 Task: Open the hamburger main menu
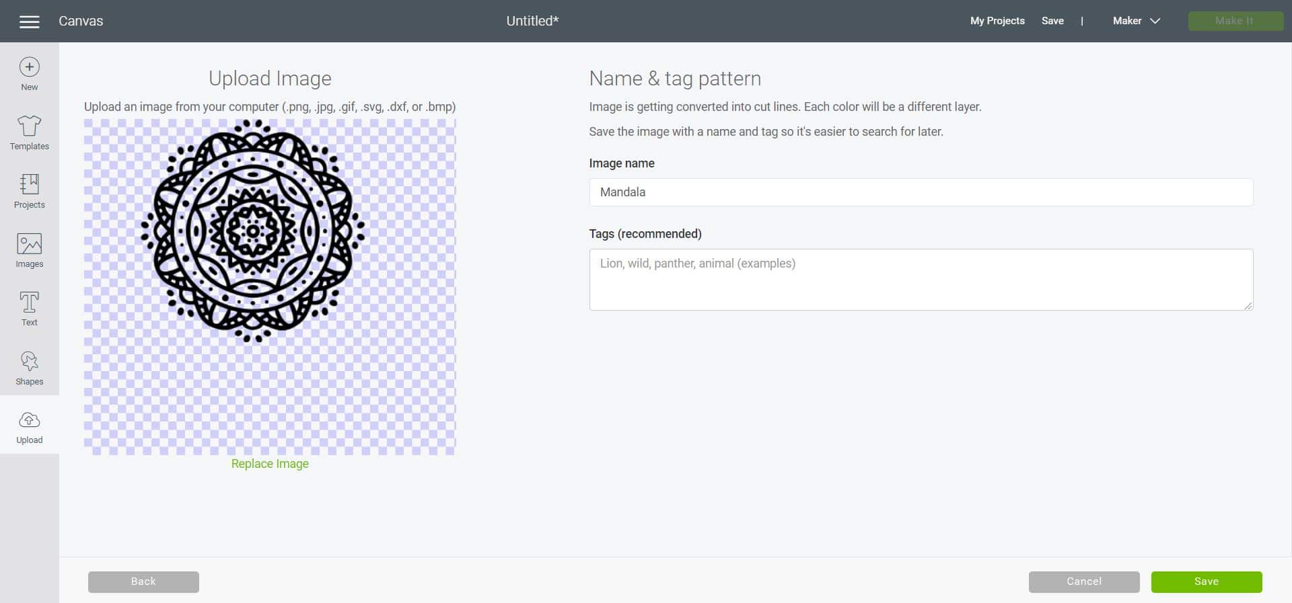(29, 22)
